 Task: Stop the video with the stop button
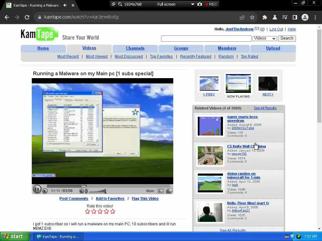45,191
